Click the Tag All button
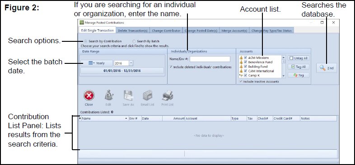Screen dimensions: 355x165 (x=299, y=67)
